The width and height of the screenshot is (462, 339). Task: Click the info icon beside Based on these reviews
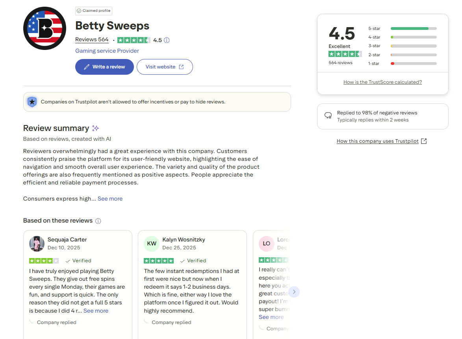pyautogui.click(x=98, y=221)
